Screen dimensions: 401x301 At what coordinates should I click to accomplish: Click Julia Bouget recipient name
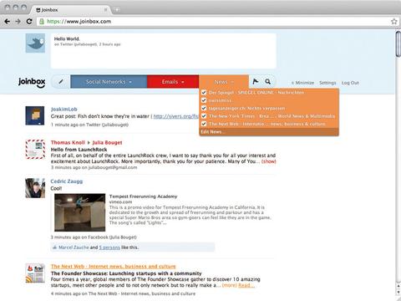pos(107,142)
